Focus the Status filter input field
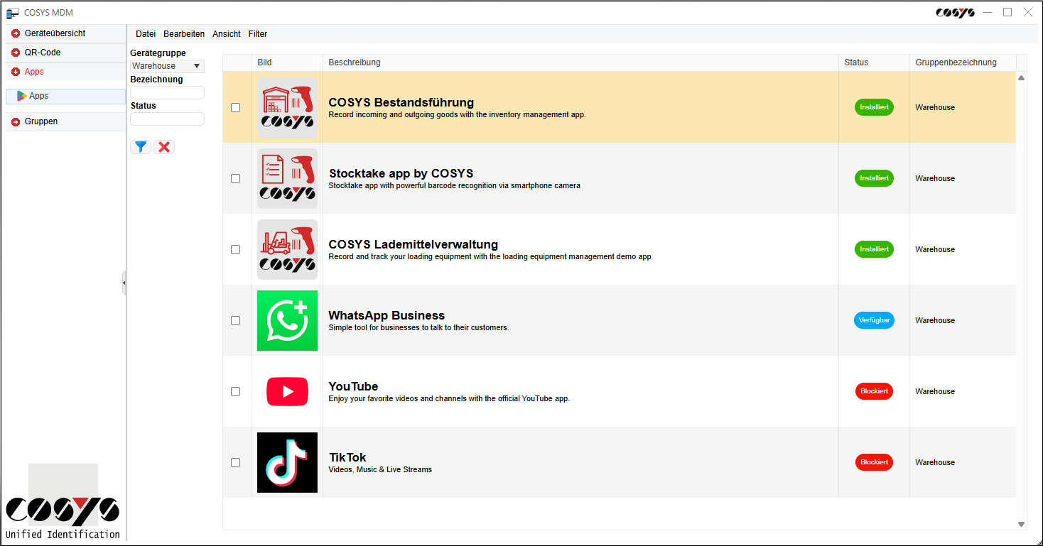1043x546 pixels. (167, 119)
